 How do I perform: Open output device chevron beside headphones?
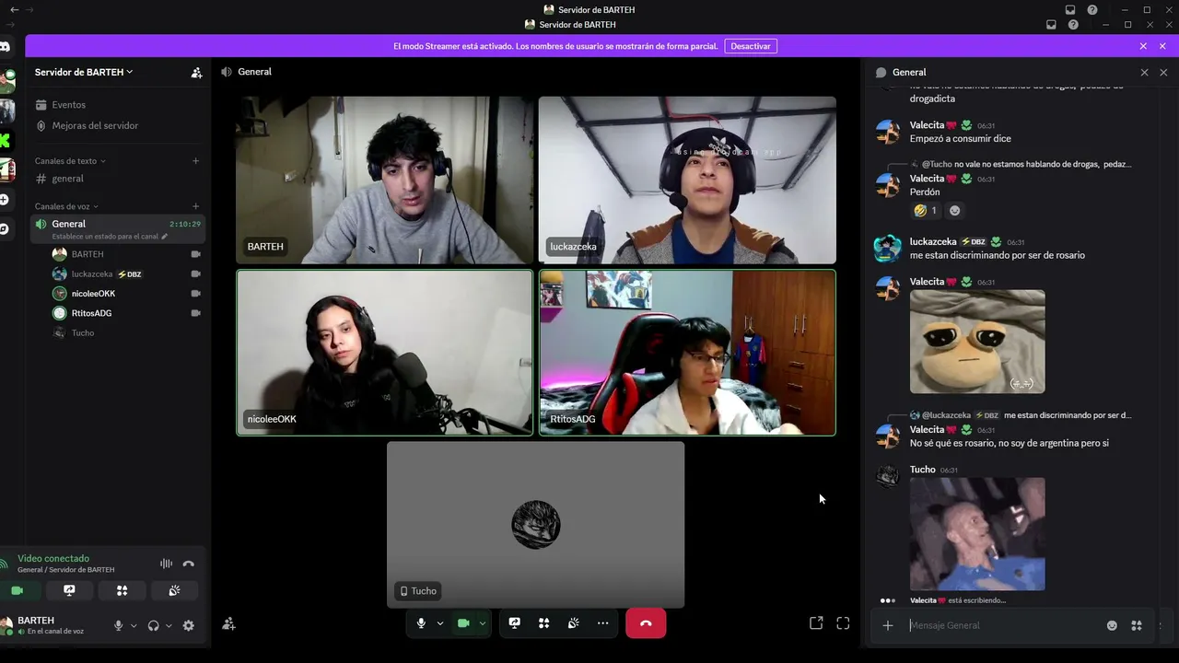(169, 626)
